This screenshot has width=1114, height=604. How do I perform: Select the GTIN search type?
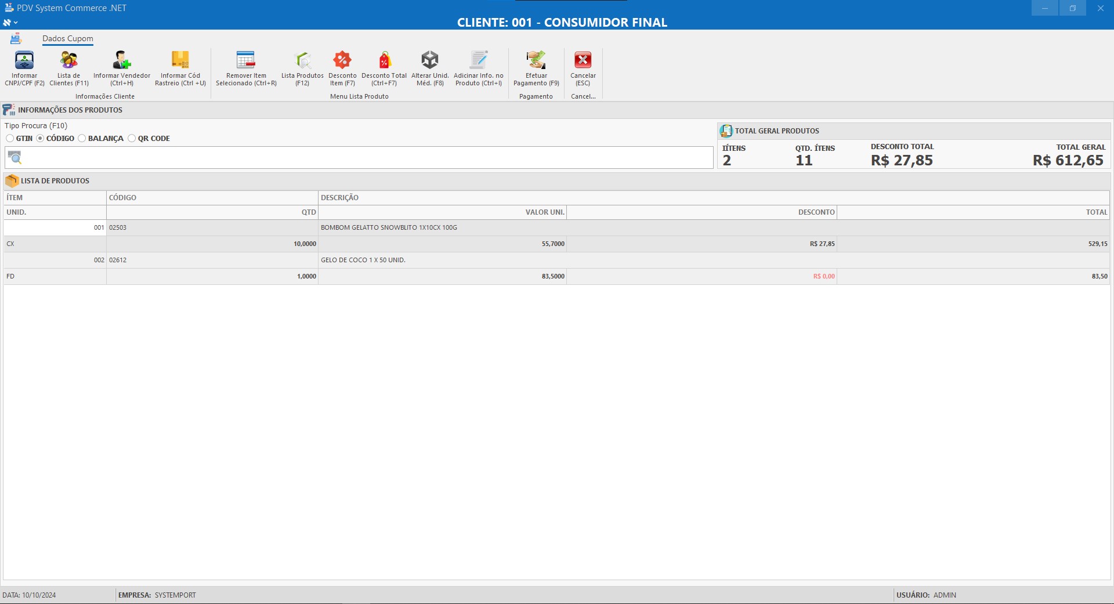[x=10, y=139]
